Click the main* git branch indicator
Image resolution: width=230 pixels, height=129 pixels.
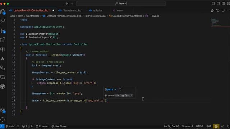point(10,126)
